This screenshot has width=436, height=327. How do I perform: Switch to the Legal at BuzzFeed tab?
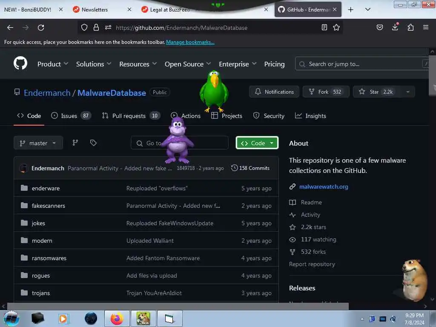169,9
